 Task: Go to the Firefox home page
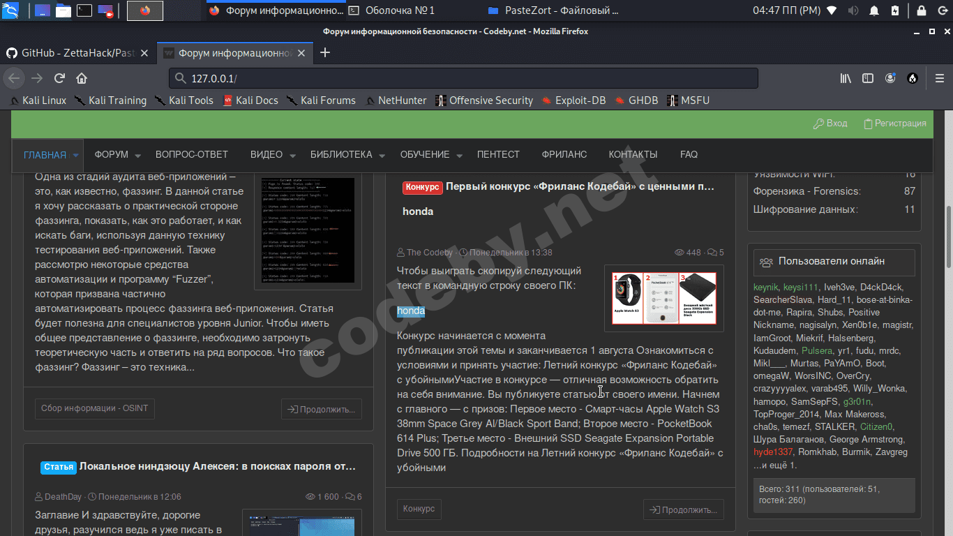click(82, 78)
